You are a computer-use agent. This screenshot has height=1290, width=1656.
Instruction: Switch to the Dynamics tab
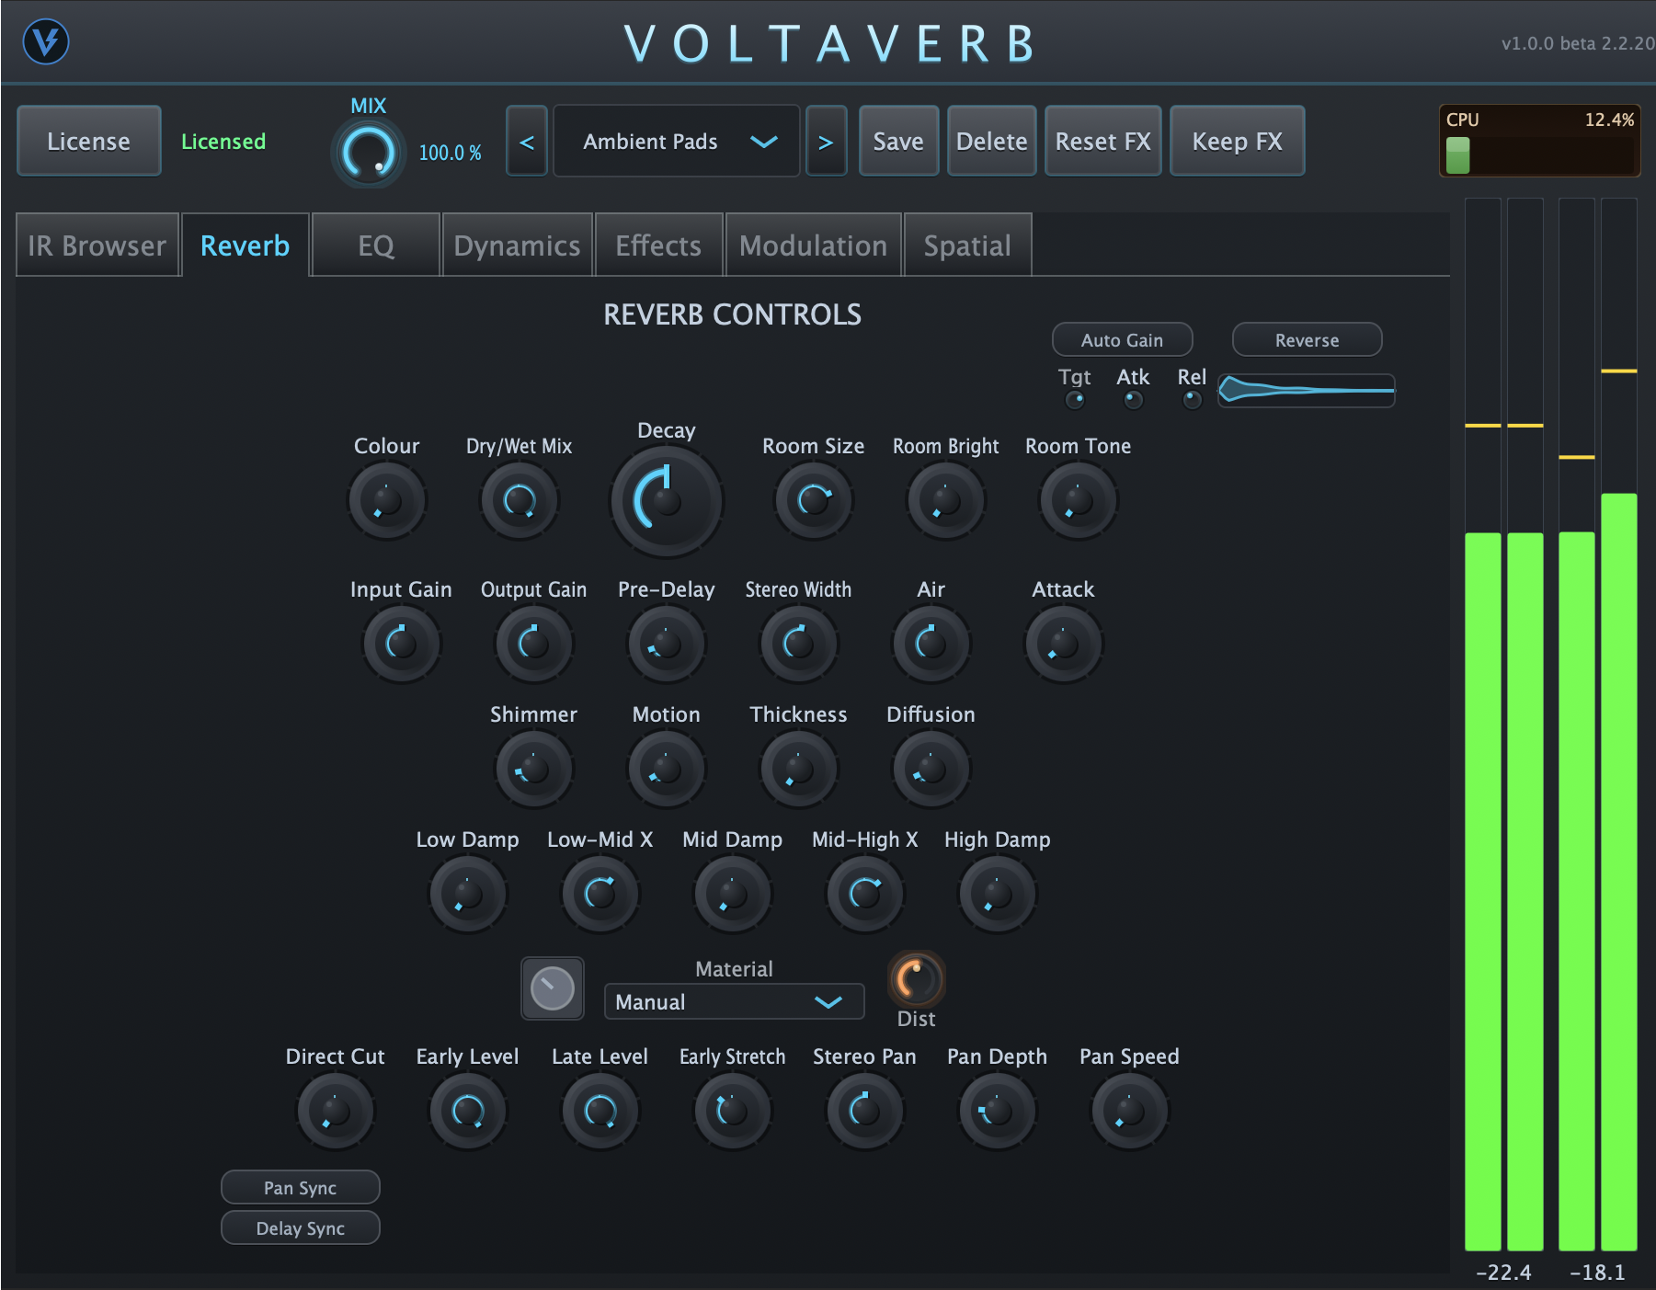coord(518,245)
